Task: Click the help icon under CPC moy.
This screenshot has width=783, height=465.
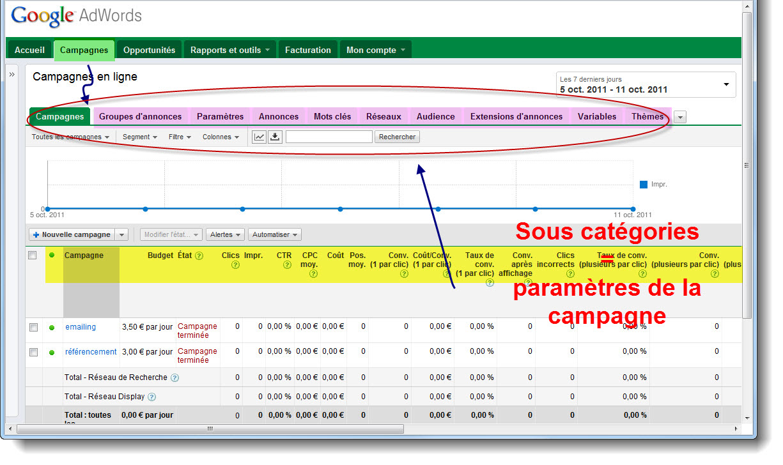Action: [x=313, y=273]
